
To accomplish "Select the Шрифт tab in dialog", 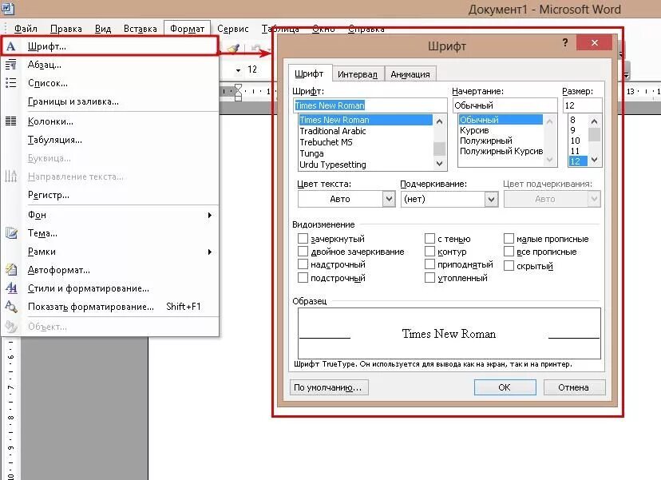I will tap(309, 73).
